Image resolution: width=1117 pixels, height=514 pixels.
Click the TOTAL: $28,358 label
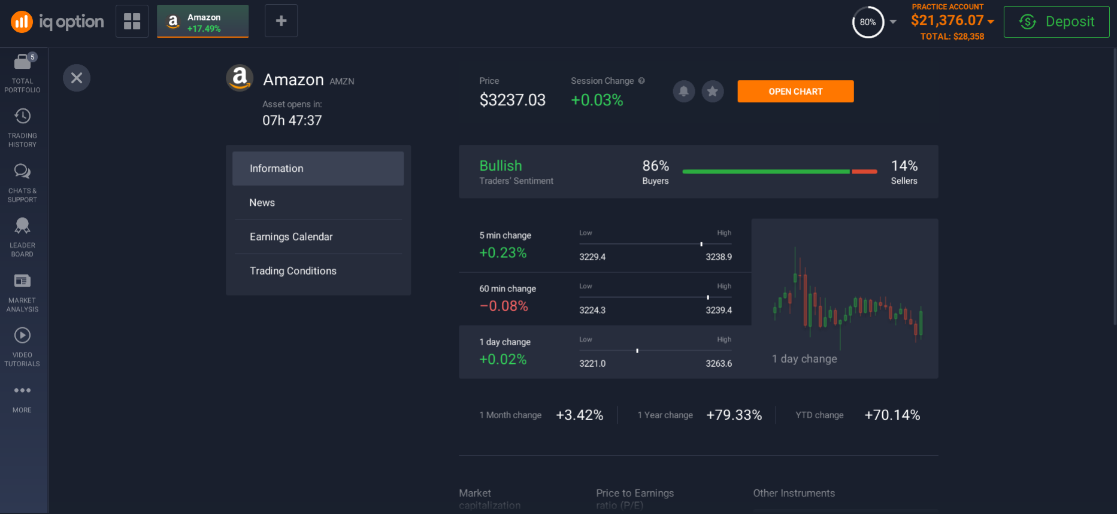coord(952,37)
